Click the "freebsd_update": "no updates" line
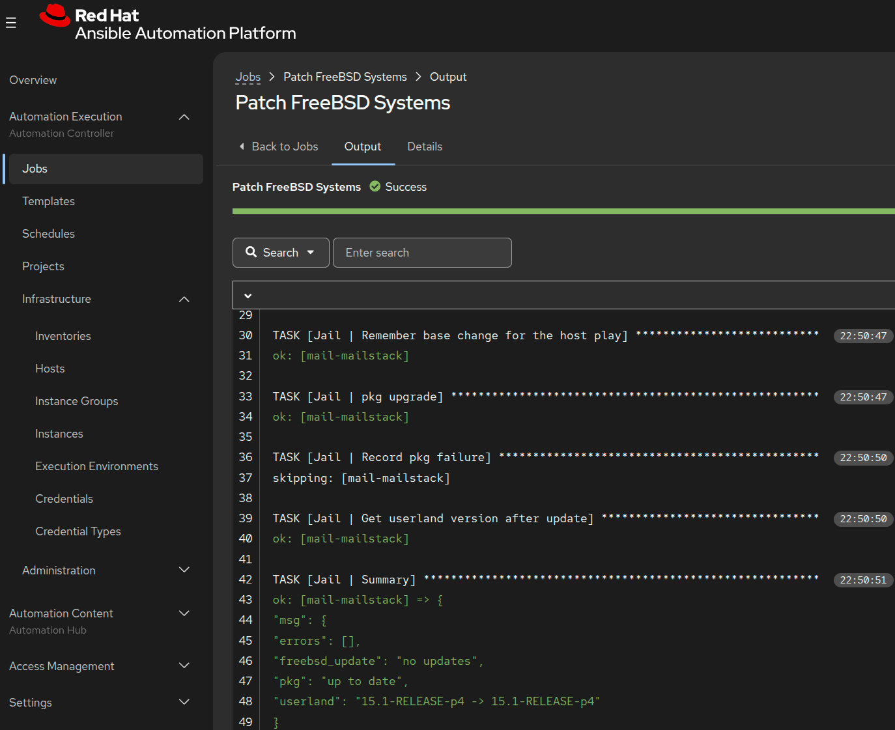 pyautogui.click(x=378, y=661)
